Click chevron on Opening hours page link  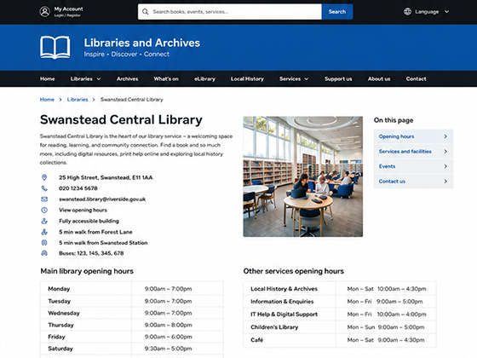[x=445, y=136]
